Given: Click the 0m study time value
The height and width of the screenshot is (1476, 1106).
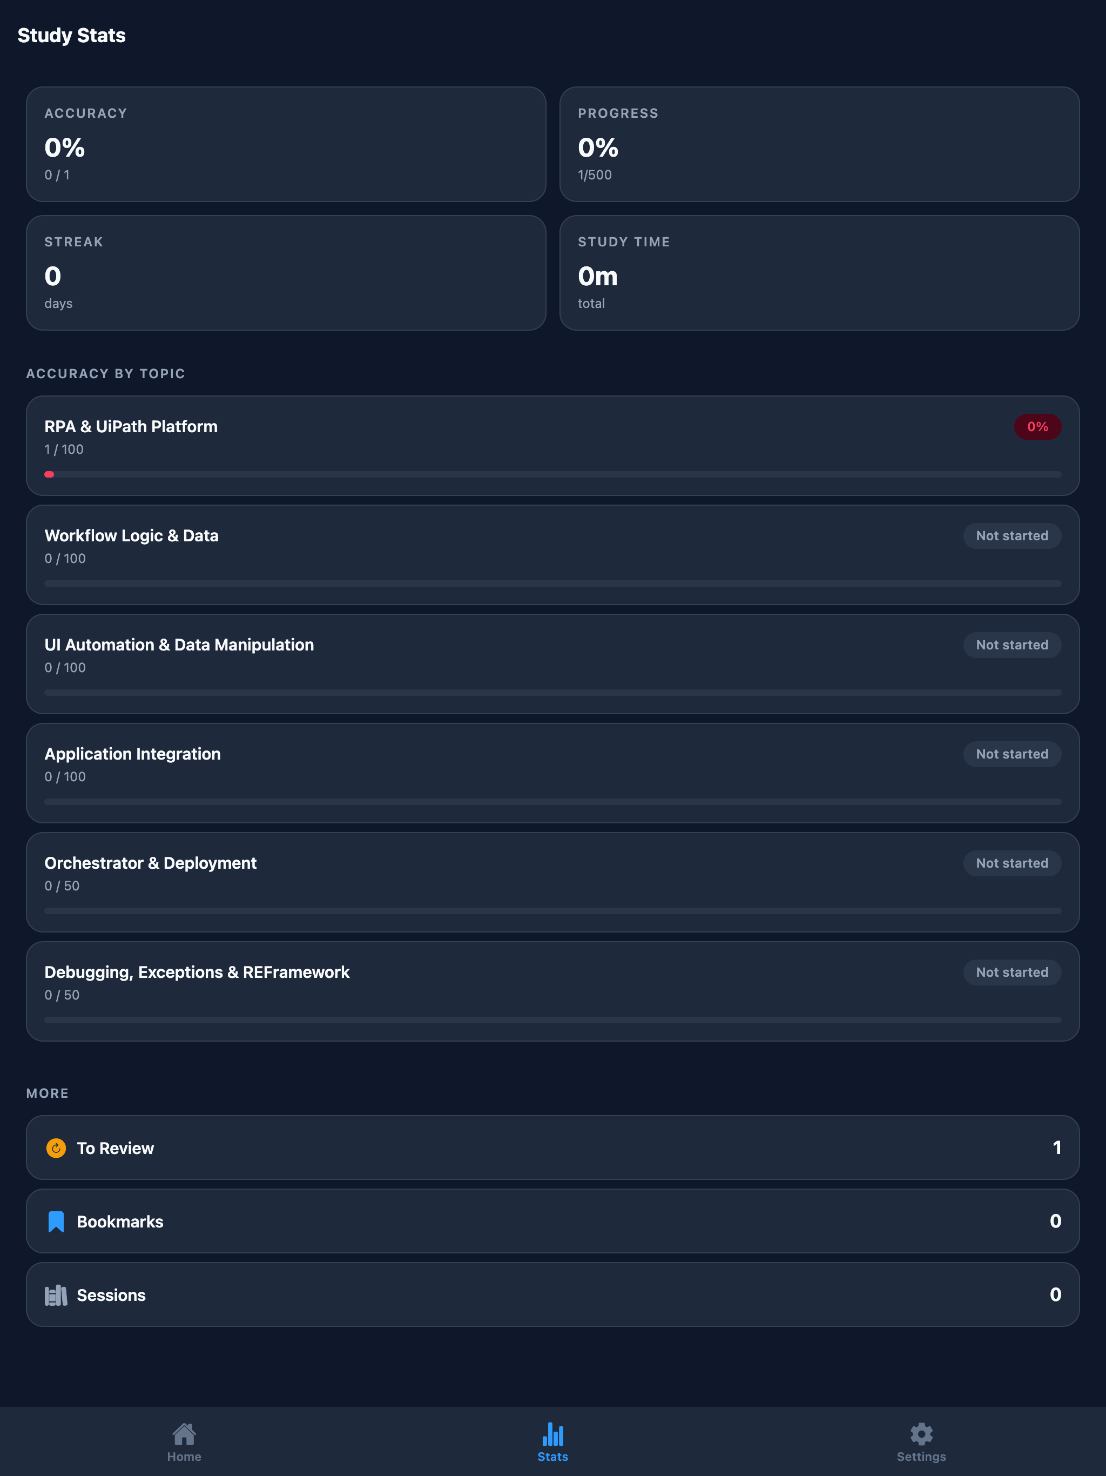Looking at the screenshot, I should (x=598, y=276).
